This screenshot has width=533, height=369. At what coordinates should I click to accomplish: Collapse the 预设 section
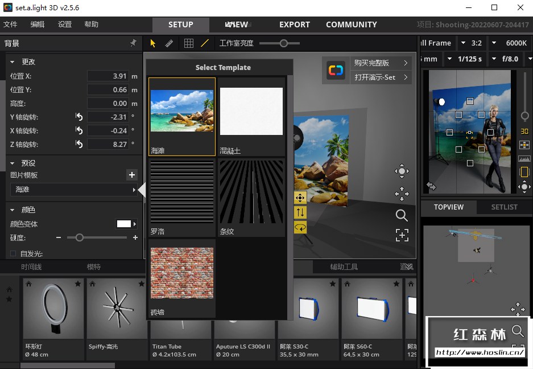(x=13, y=163)
